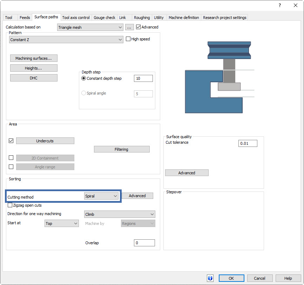
Task: Close the dialog with the X button
Action: tap(296, 5)
